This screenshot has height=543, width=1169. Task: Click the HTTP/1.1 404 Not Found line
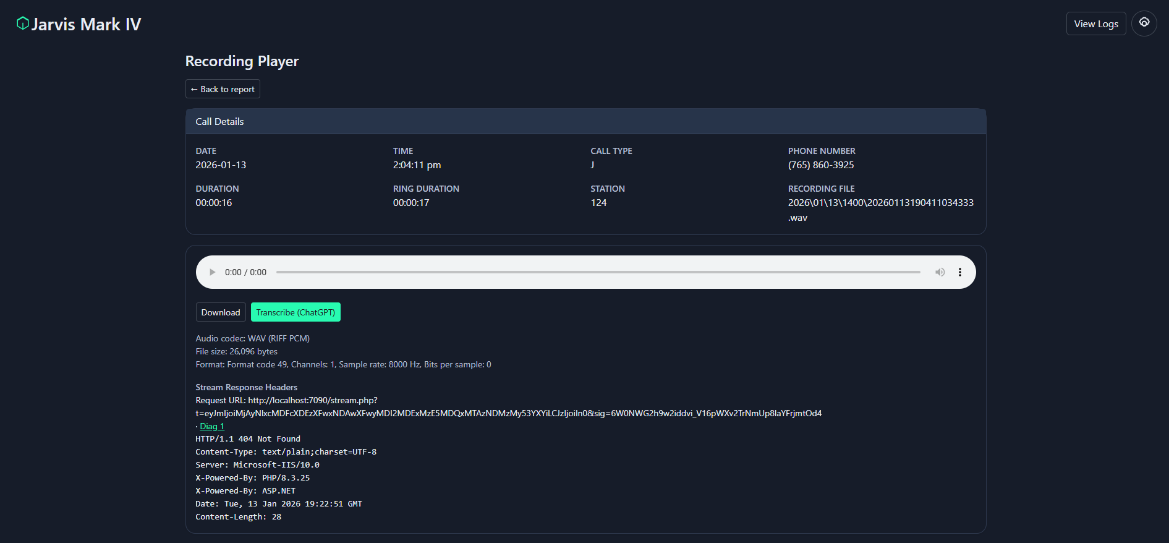pos(248,439)
